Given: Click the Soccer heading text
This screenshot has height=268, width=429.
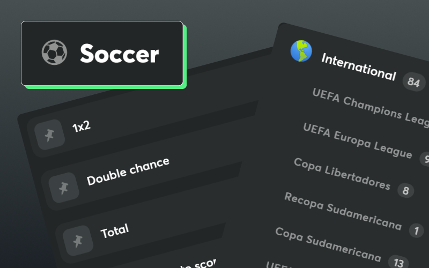Looking at the screenshot, I should tap(119, 54).
